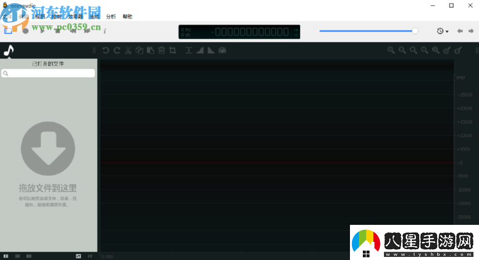This screenshot has height=260, width=479.
Task: Apply the fade-out effect icon
Action: (211, 50)
